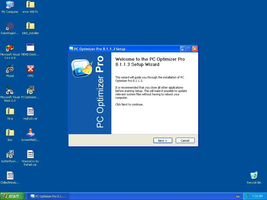267x200 pixels.
Task: Click the 7:20 AM taskbar clock
Action: [257, 196]
